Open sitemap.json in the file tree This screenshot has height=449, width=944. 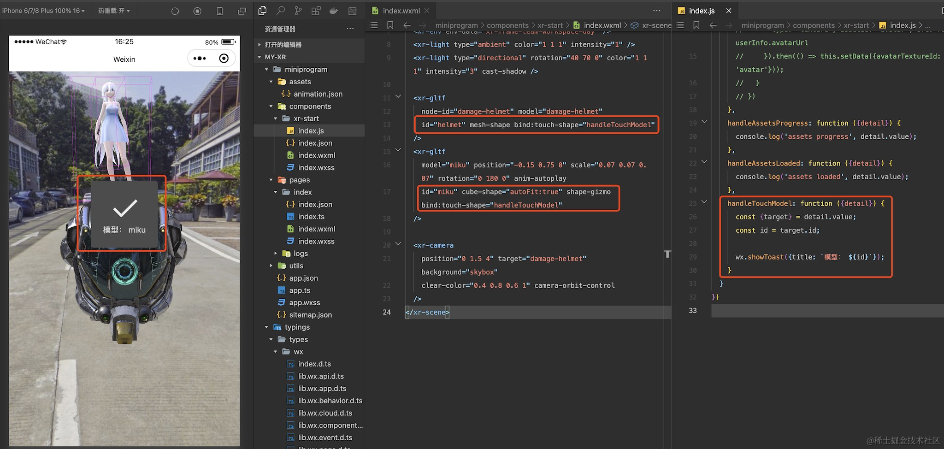point(310,315)
